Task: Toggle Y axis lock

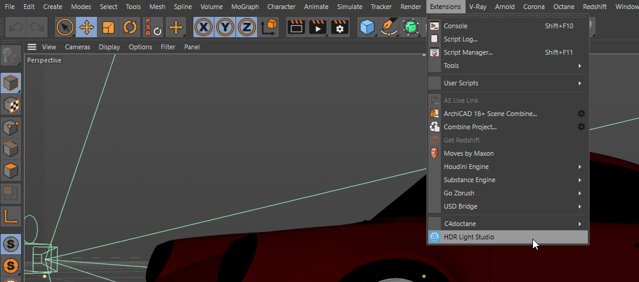Action: pos(225,27)
